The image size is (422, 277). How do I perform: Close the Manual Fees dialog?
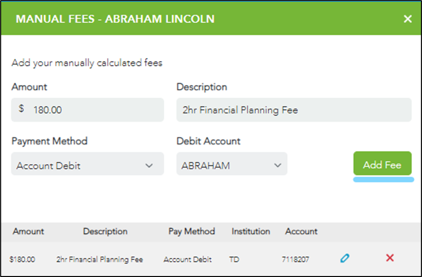point(408,19)
